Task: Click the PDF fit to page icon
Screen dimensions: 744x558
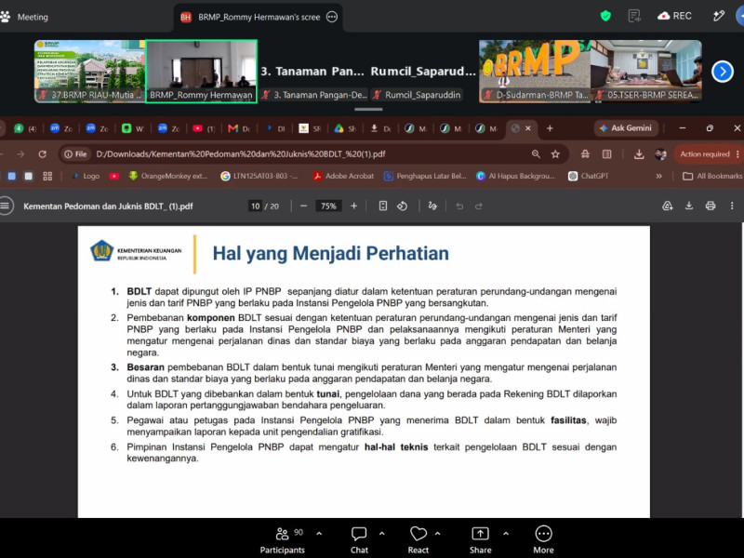Action: pyautogui.click(x=383, y=206)
